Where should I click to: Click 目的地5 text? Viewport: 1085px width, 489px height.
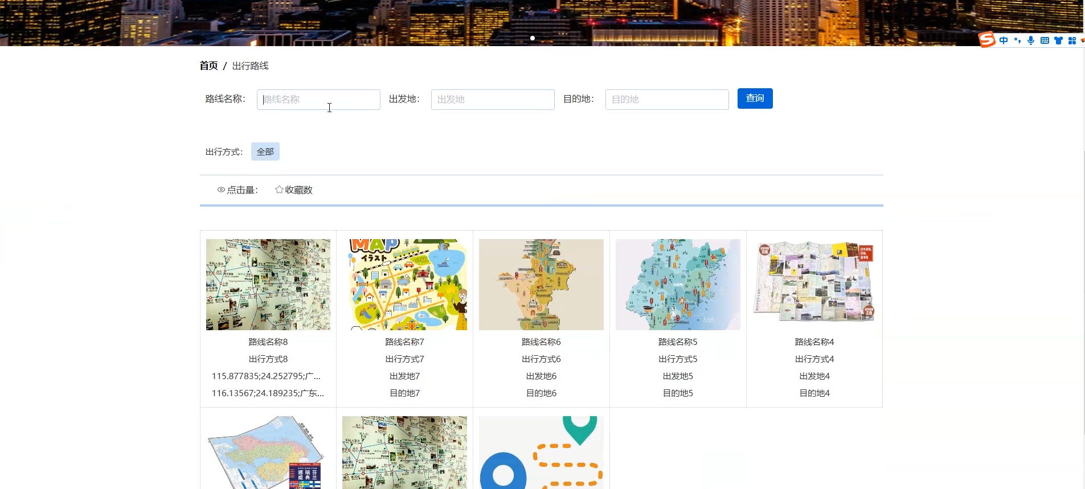coord(678,393)
